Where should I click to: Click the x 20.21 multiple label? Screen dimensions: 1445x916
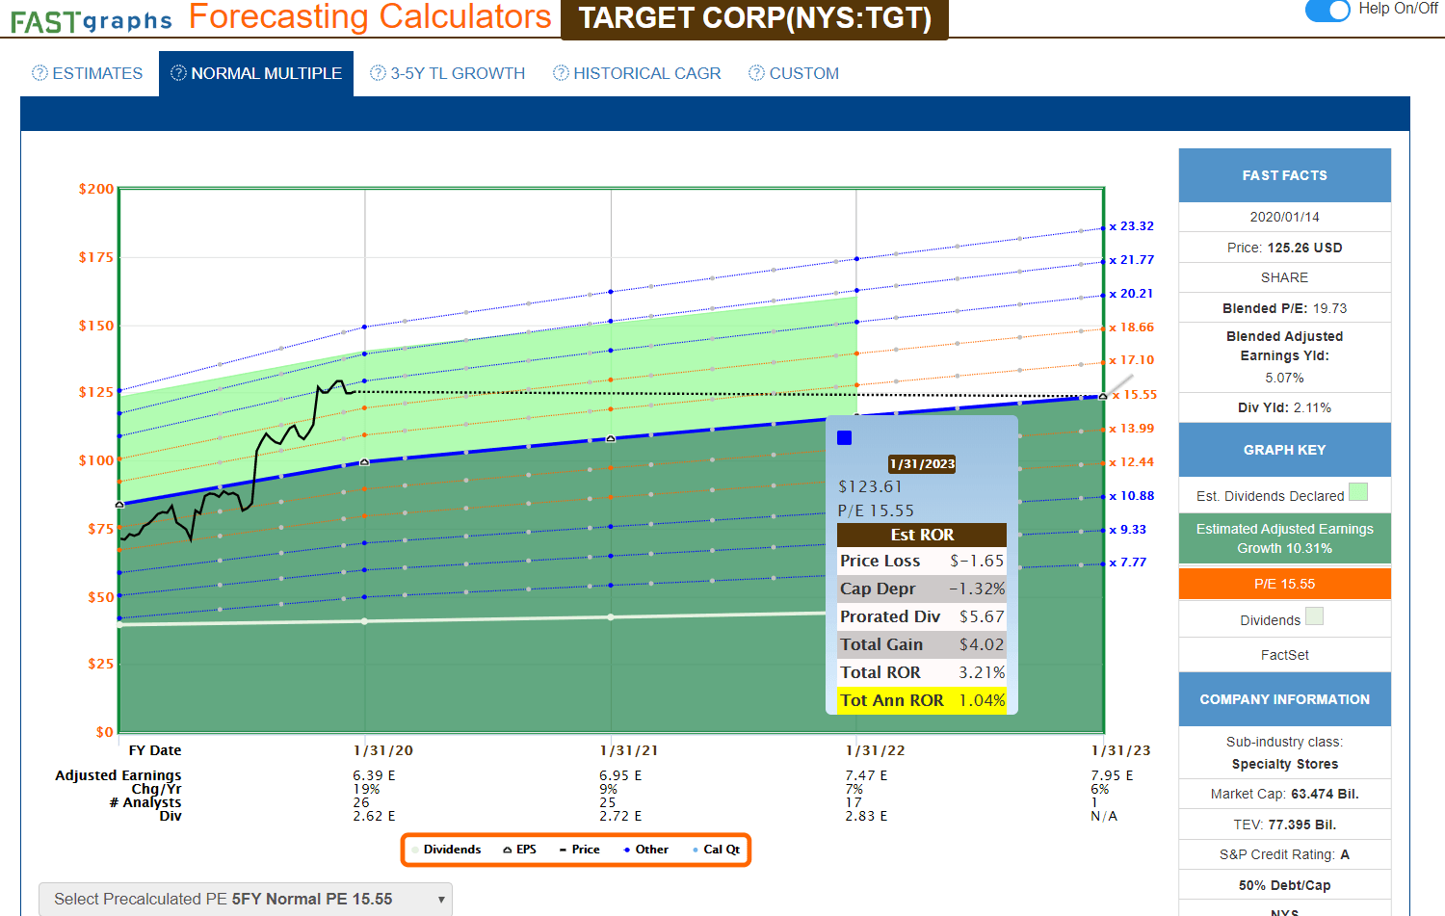tap(1132, 294)
